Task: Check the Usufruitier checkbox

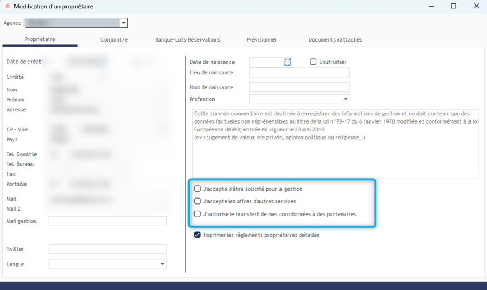Action: click(313, 62)
